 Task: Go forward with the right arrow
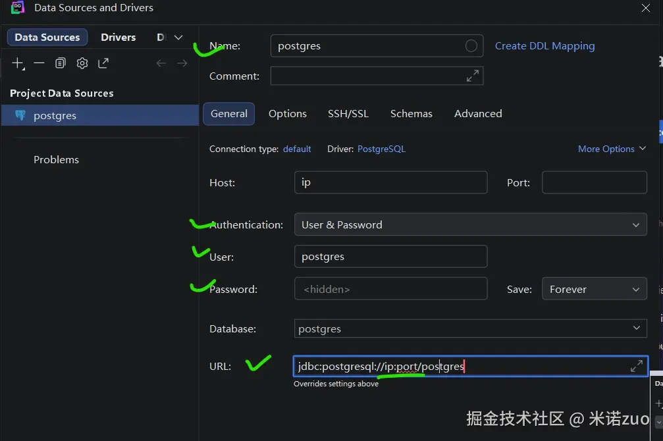click(182, 63)
